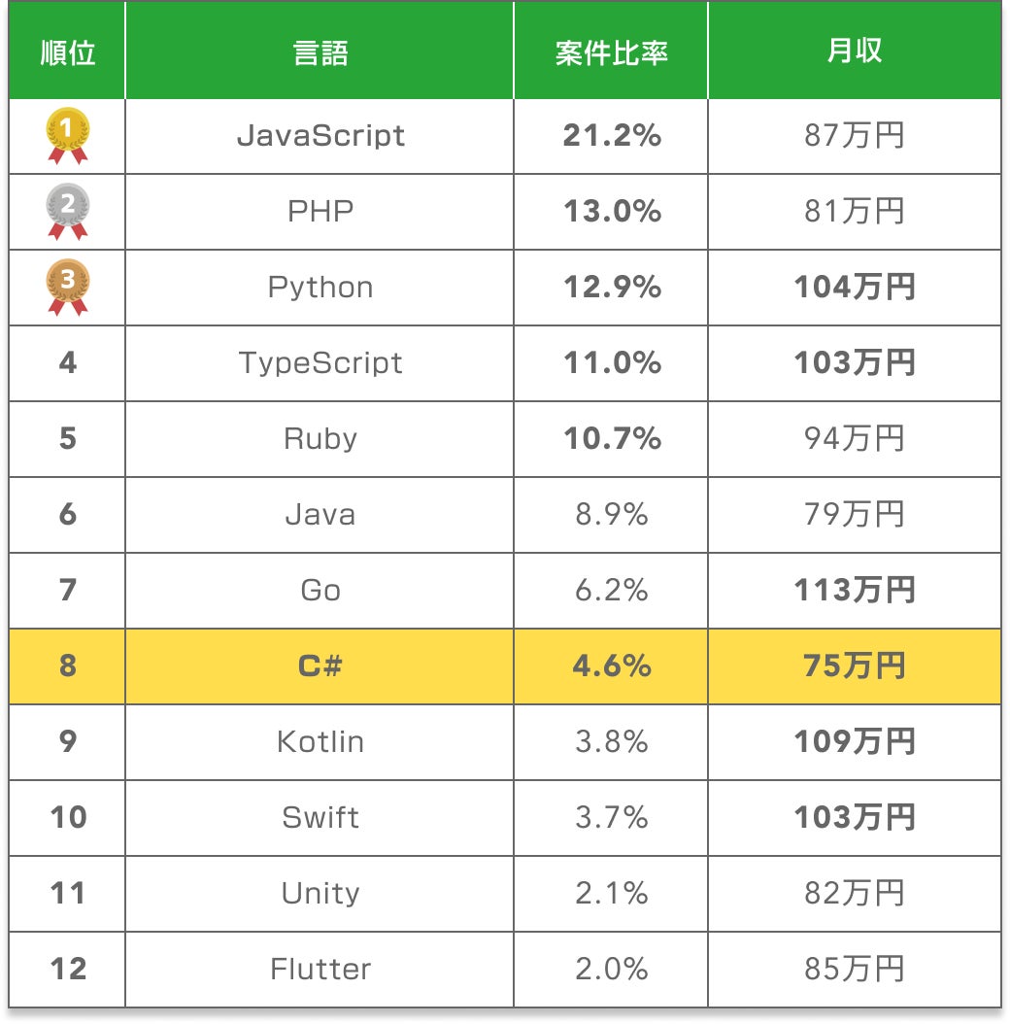Click the silver second-place medal icon
This screenshot has width=1010, height=1024.
point(68,211)
